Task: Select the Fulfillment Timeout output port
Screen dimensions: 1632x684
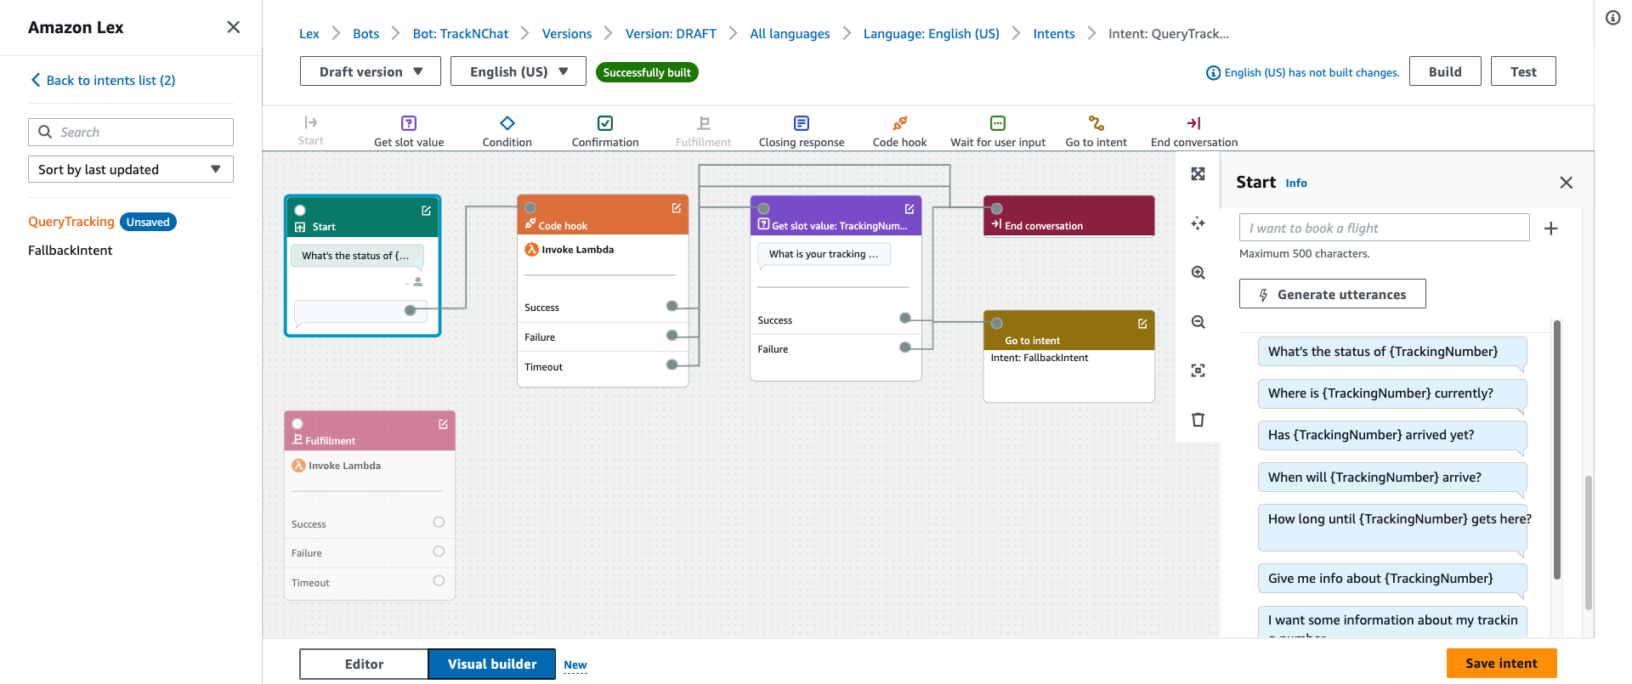Action: 439,581
